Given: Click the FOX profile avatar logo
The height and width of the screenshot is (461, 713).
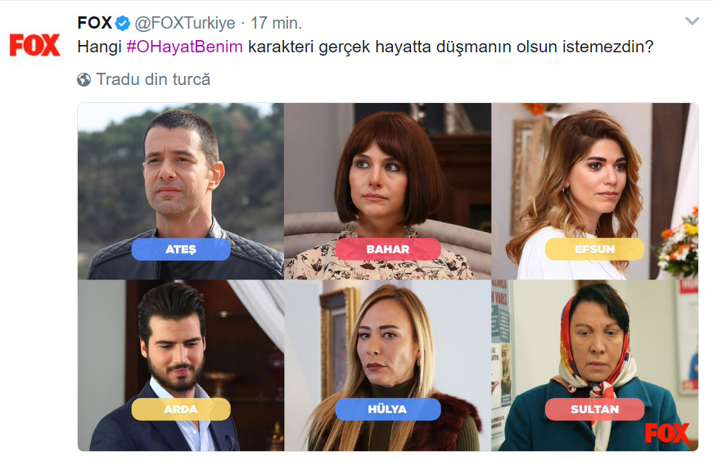Looking at the screenshot, I should point(34,45).
